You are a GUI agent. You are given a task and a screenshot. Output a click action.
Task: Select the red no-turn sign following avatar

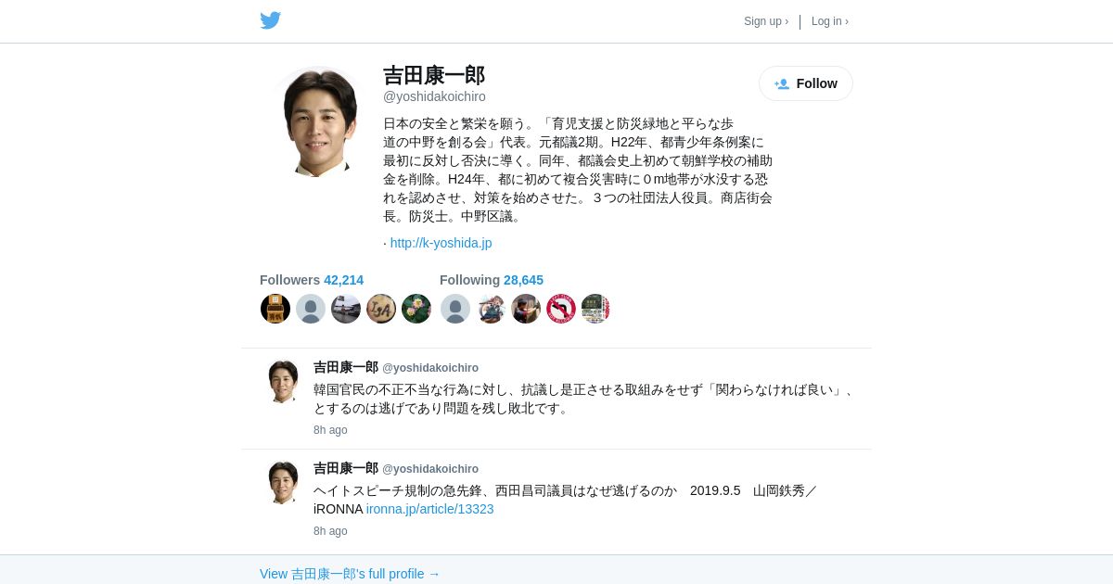point(561,309)
